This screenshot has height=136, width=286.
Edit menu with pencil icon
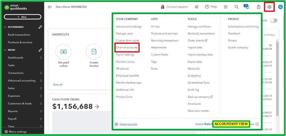click(x=40, y=50)
